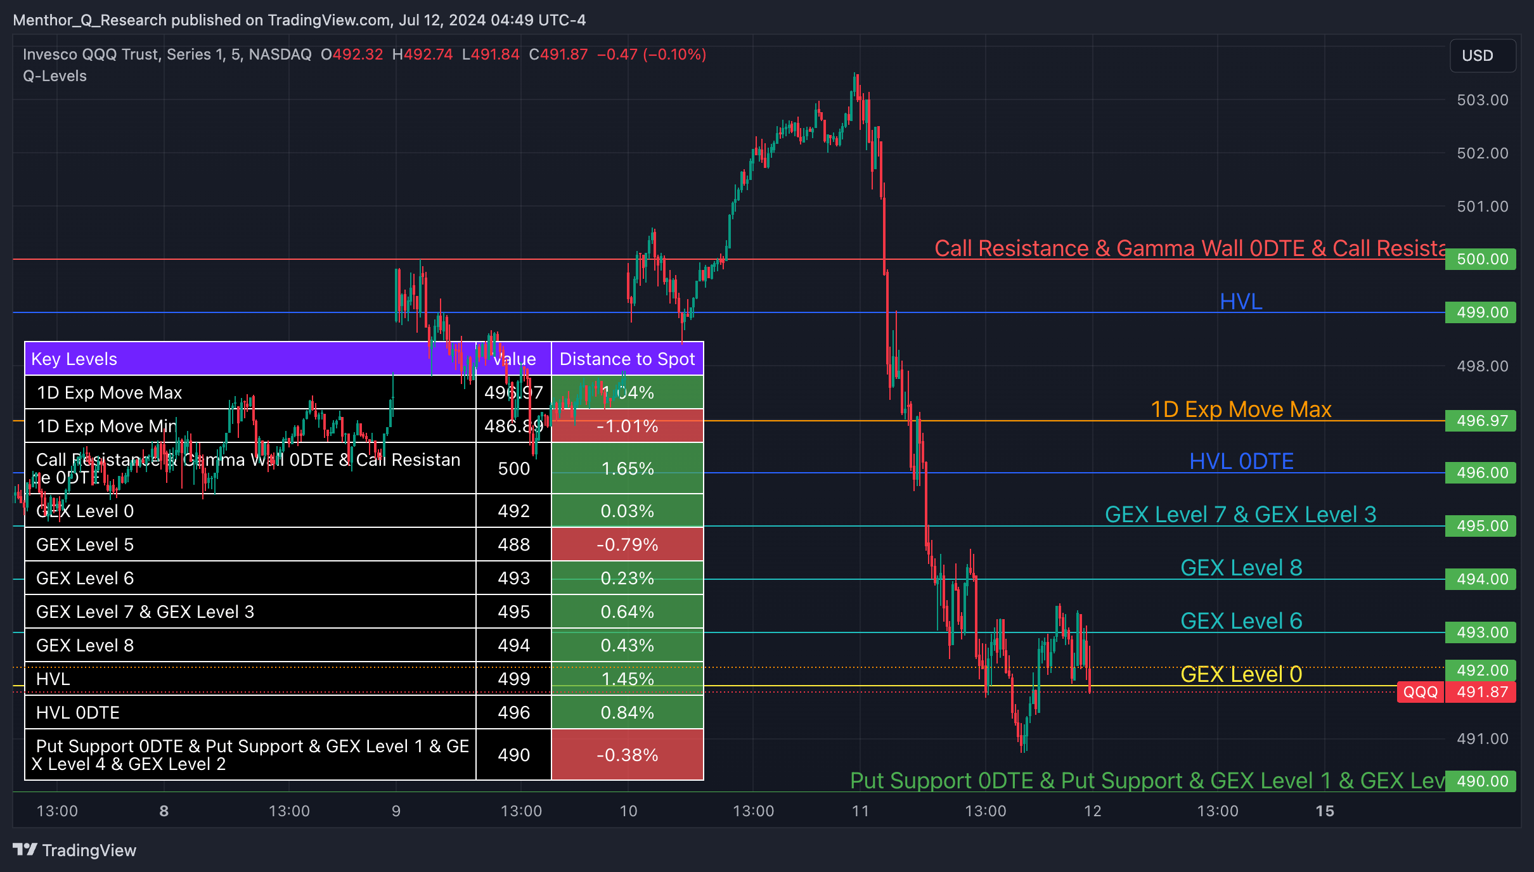Click the 493.00 green price axis label

(x=1481, y=632)
